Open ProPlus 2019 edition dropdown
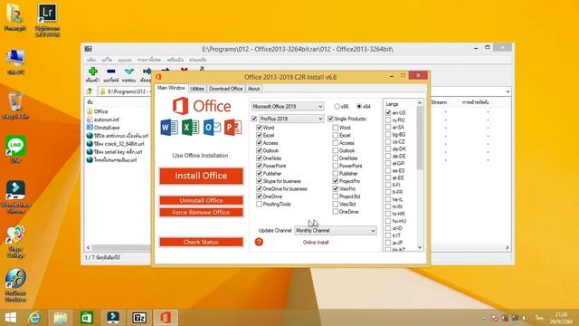This screenshot has width=579, height=326. (x=291, y=119)
